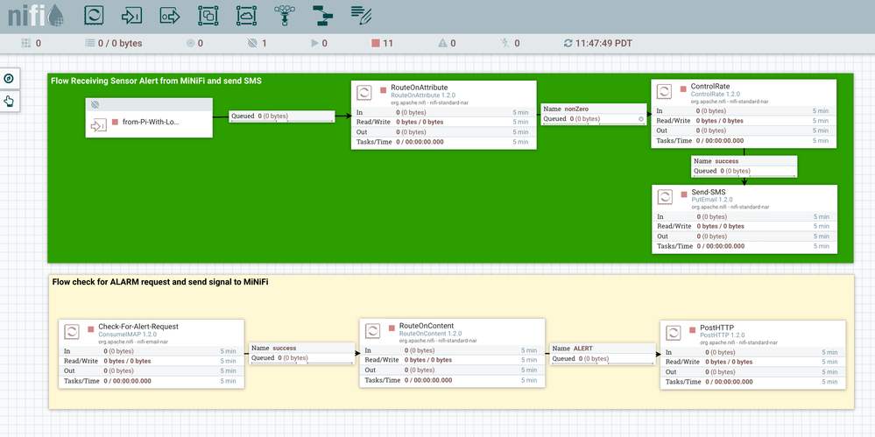Click the label Flow check for ALARM request

[160, 282]
